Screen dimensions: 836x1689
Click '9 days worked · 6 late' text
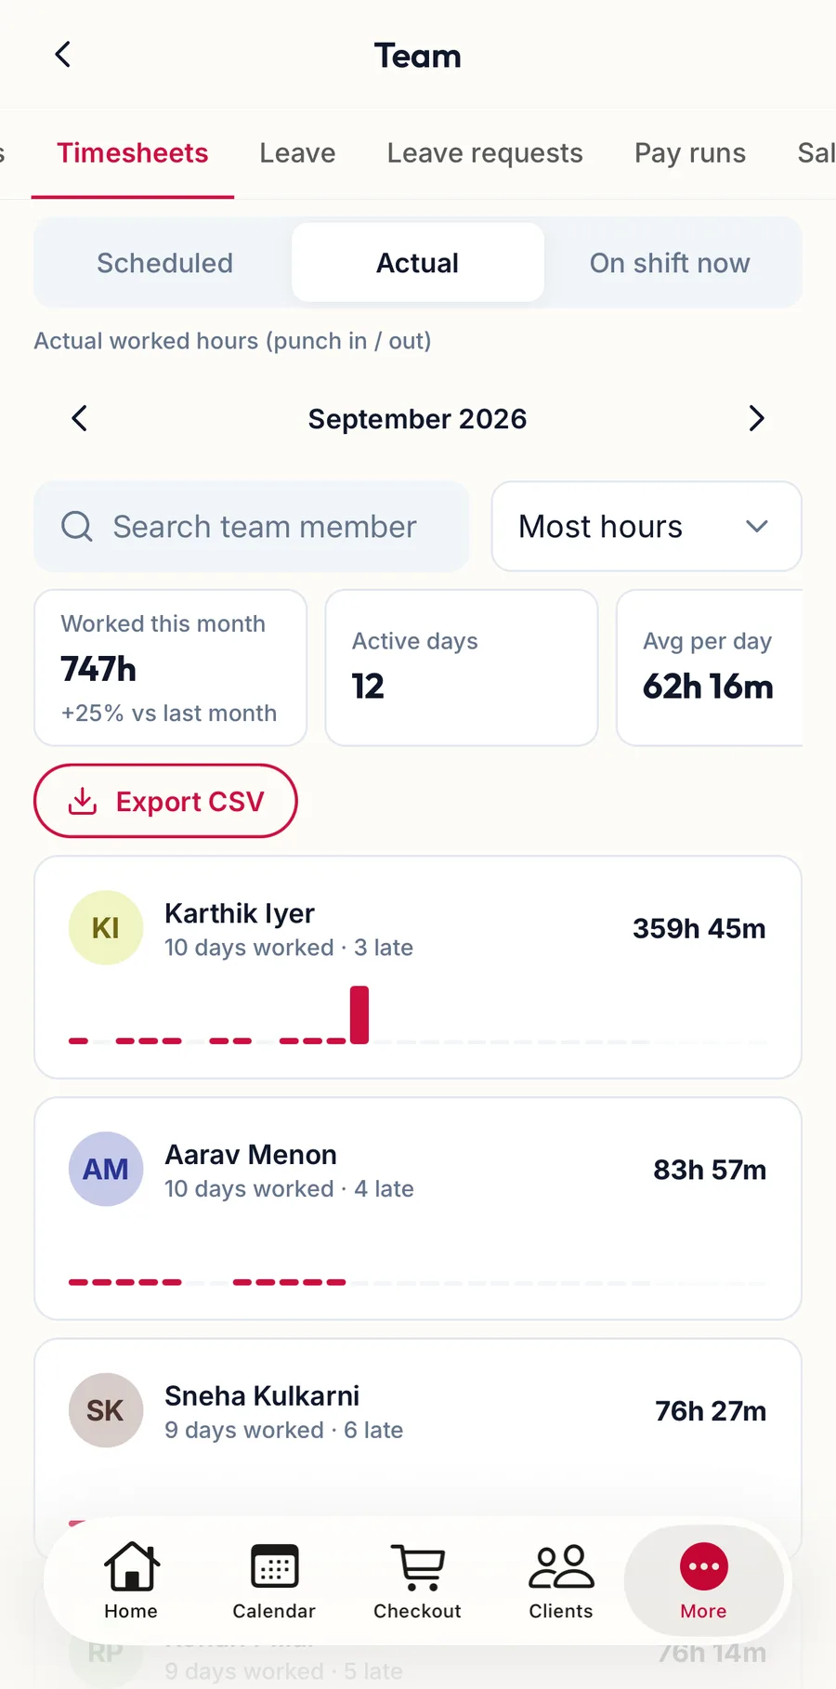pyautogui.click(x=283, y=1431)
